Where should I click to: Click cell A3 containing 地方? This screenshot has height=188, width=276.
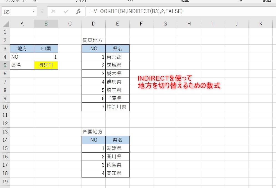pos(22,48)
